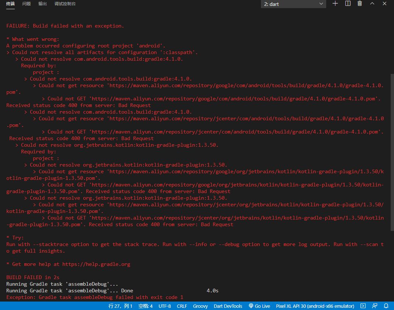The image size is (394, 310).
Task: Click the '* Try:' heading text
Action: point(15,238)
